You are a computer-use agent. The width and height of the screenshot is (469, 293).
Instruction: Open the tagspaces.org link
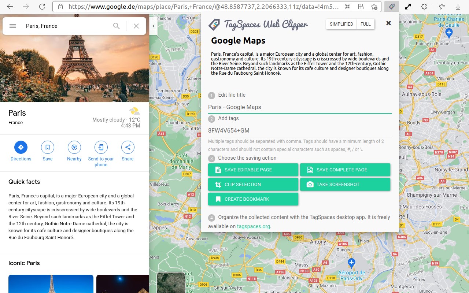tap(254, 226)
